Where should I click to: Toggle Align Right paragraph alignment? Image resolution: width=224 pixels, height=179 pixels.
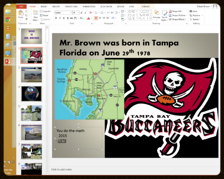click(x=104, y=18)
